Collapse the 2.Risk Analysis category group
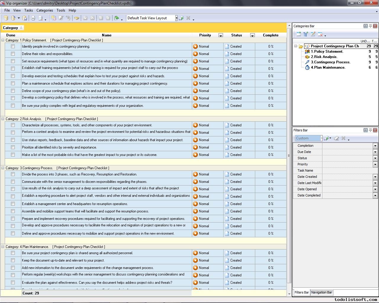 [3, 119]
